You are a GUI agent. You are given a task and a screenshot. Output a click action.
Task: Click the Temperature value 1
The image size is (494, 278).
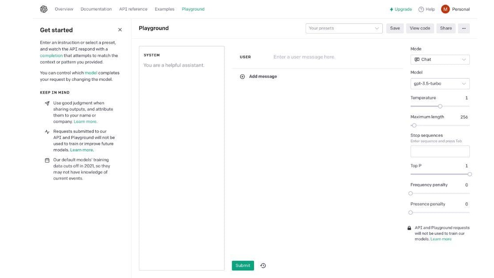point(467,98)
